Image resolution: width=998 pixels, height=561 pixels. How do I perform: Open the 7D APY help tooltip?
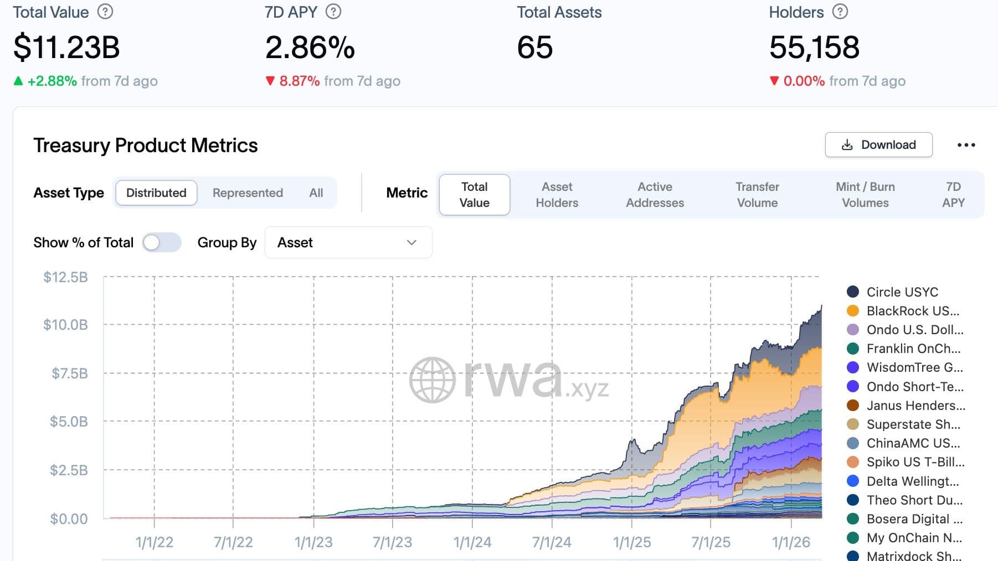[333, 11]
